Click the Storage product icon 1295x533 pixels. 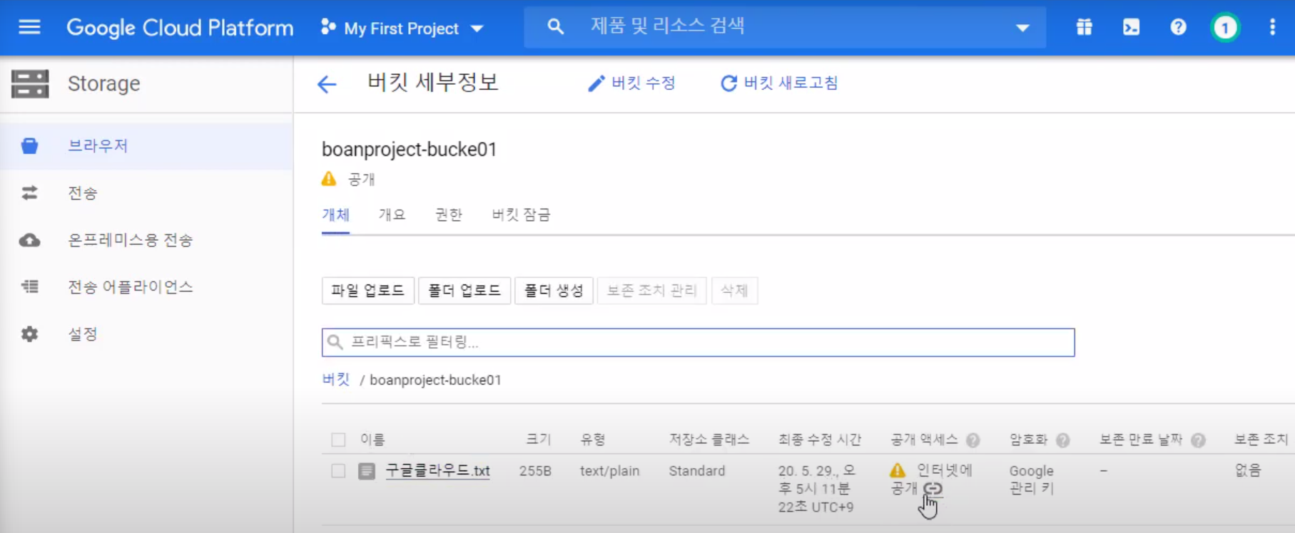coord(30,83)
